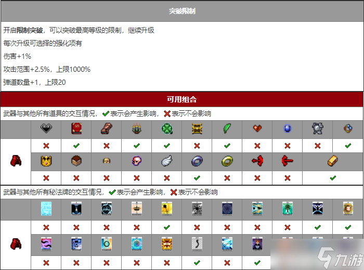
Task: Select the small Stone Mask icon
Action: [107, 161]
